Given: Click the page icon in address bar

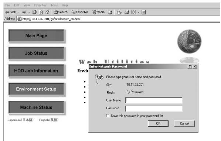Looking at the screenshot, I should pyautogui.click(x=19, y=19).
